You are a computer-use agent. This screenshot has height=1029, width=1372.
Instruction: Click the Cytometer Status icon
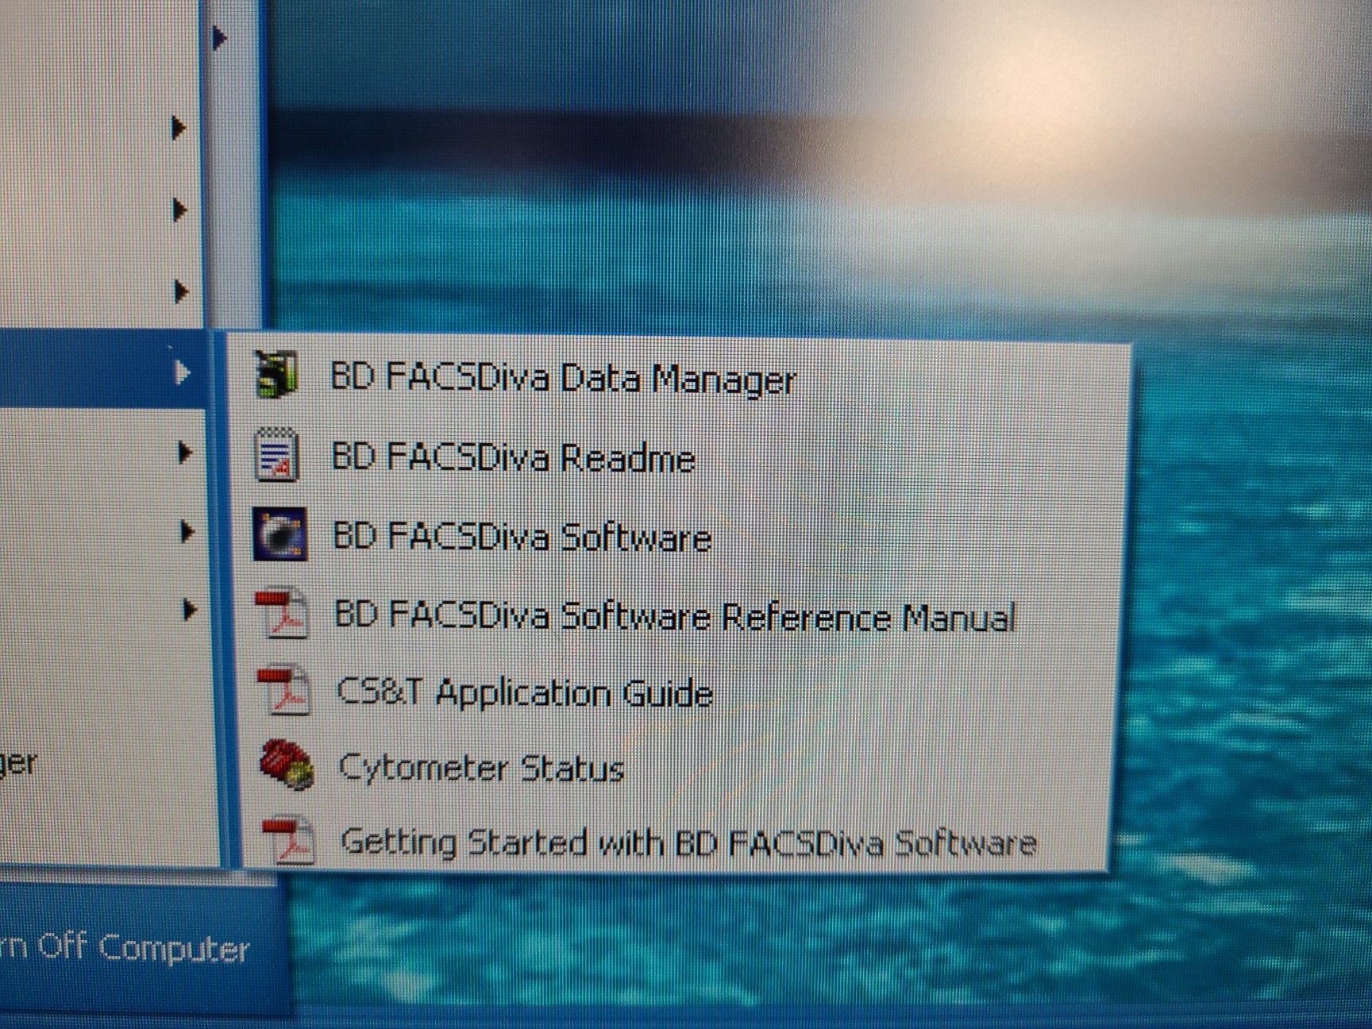click(x=287, y=765)
